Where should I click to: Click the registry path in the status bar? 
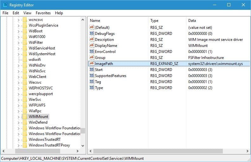pos(72,159)
